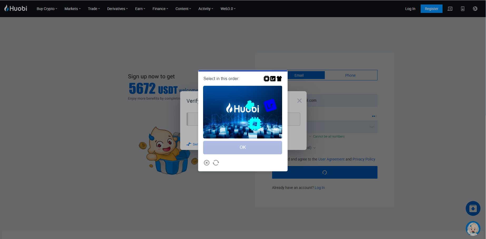486x239 pixels.
Task: Close the Verify dialog using the X
Action: pos(299,101)
